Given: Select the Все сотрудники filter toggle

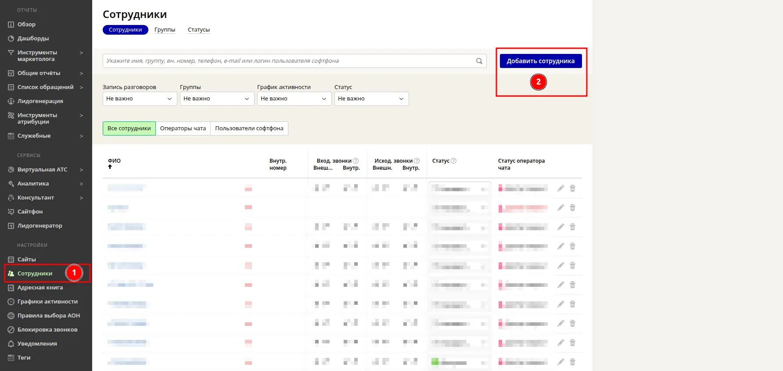Looking at the screenshot, I should [129, 128].
